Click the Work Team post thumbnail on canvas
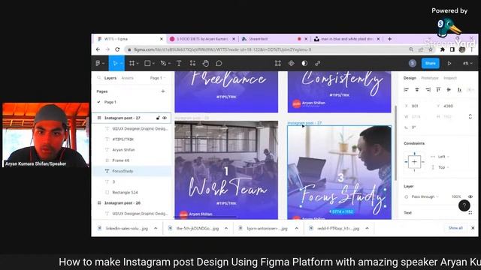 [x=226, y=170]
